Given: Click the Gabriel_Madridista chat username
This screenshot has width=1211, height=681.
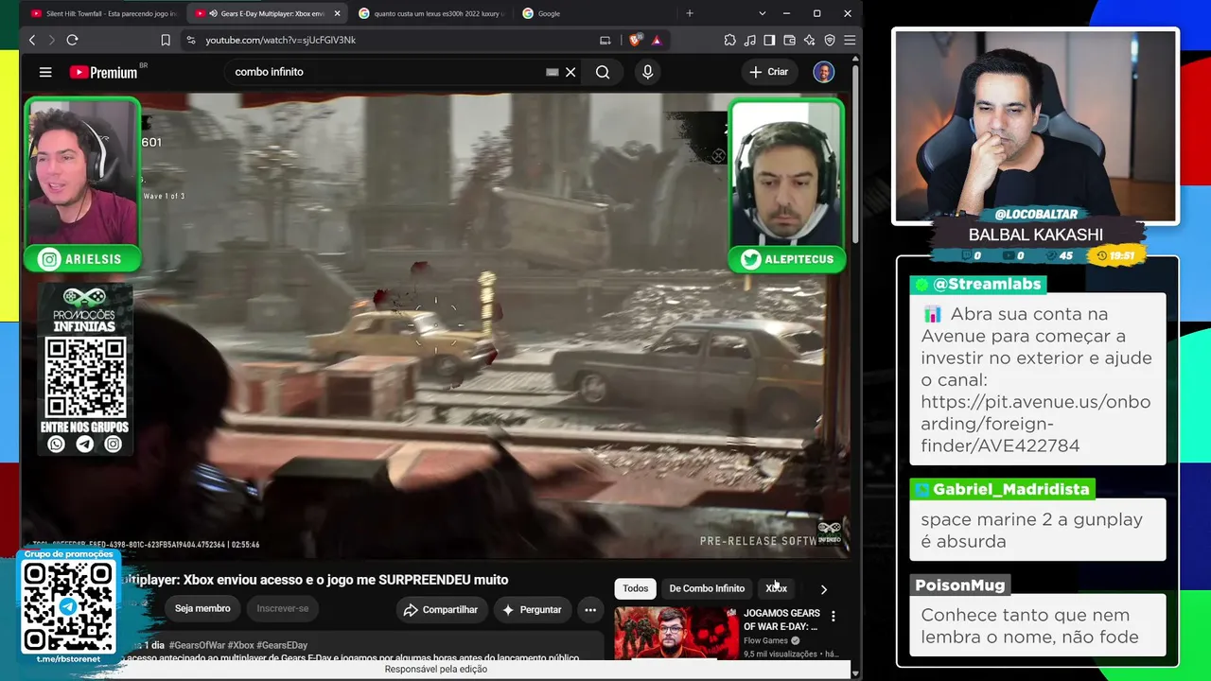Looking at the screenshot, I should [1010, 489].
